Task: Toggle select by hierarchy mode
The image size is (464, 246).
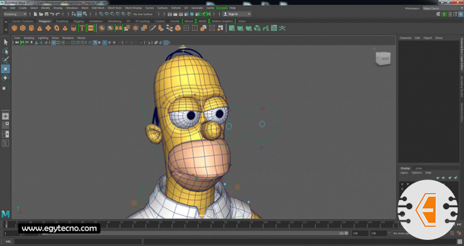Action: 74,14
